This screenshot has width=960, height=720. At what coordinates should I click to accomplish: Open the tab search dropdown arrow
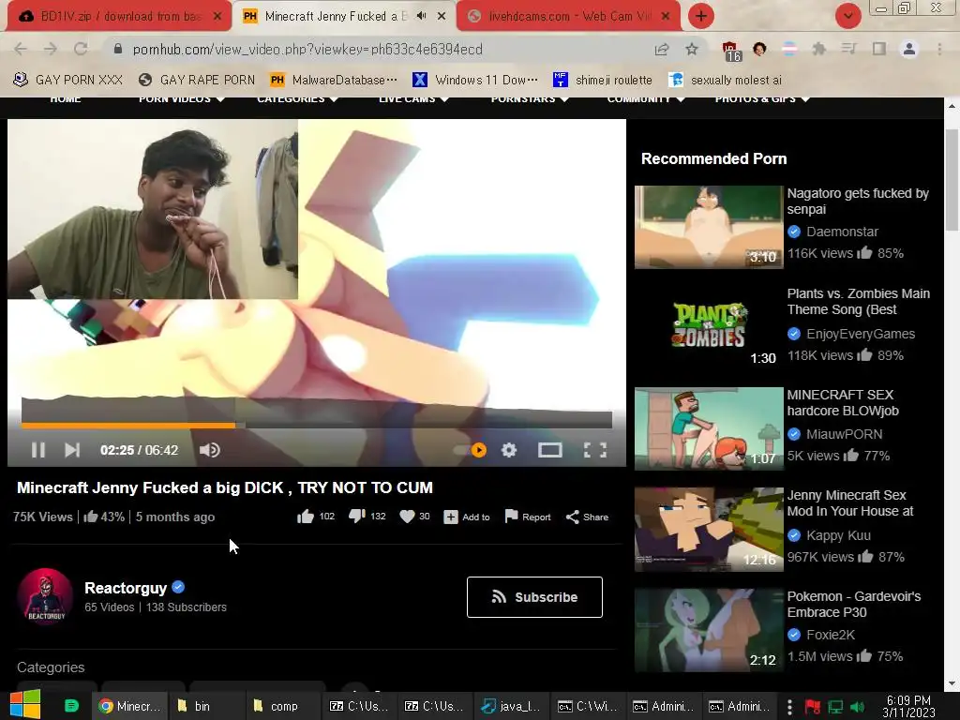(847, 16)
